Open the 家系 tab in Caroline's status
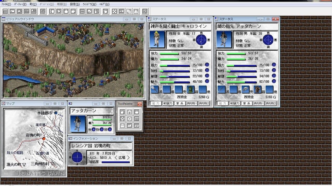332x186 pixels. [180, 103]
